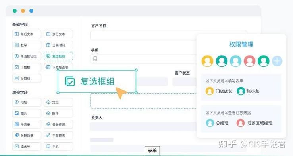Click the 增强字段 section heading

tap(20, 92)
